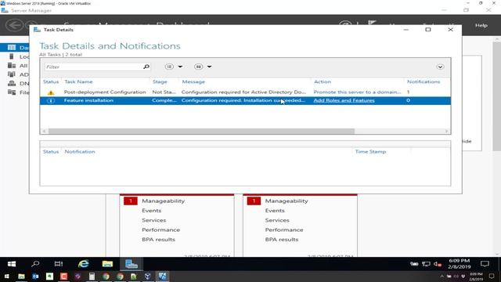This screenshot has height=282, width=501.
Task: Click the host taskbar calculator icon
Action: 92,277
